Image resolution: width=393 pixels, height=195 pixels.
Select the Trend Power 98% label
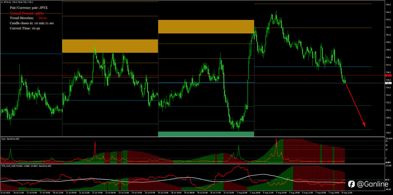(27, 13)
